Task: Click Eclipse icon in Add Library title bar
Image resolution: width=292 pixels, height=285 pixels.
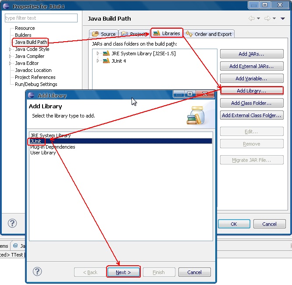Action: click(31, 95)
